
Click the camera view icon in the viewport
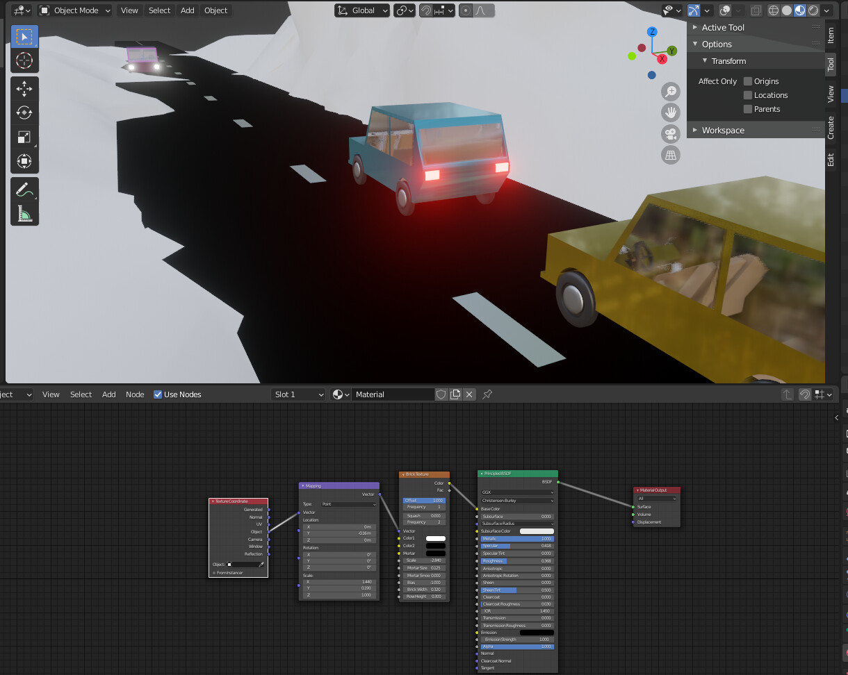tap(670, 133)
